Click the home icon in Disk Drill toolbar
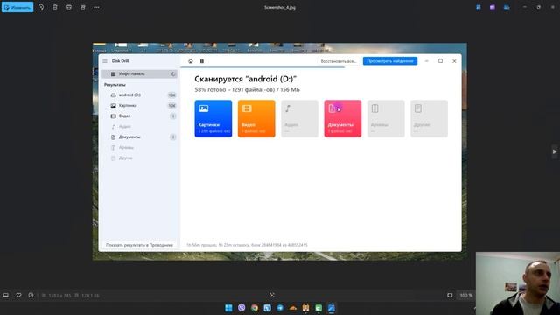The image size is (560, 315). (191, 61)
